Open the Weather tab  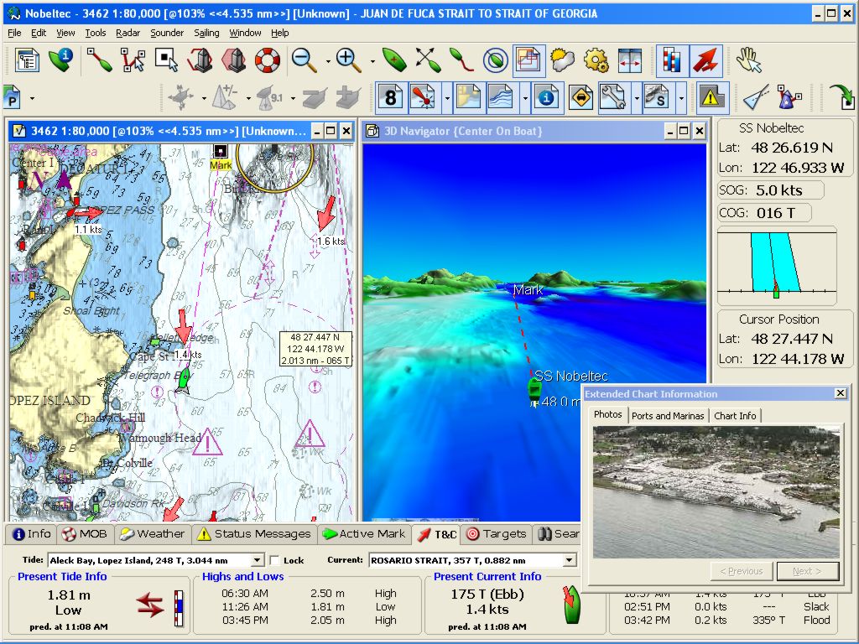[x=153, y=534]
